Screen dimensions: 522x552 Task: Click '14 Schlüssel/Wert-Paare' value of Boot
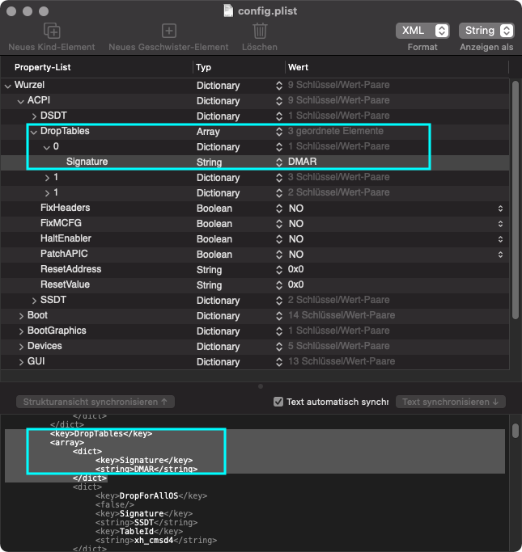click(342, 315)
